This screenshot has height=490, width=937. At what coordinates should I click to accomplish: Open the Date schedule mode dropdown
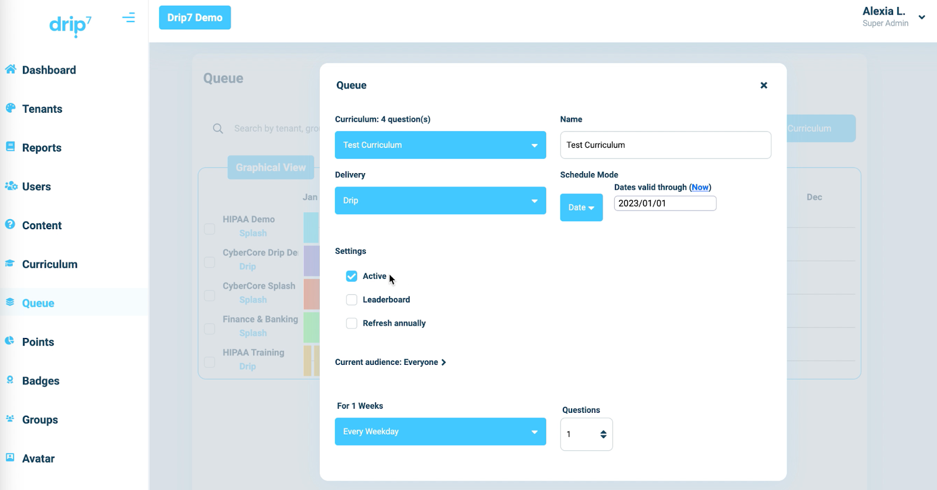581,208
